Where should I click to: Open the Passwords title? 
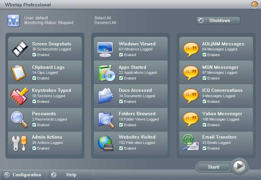[44, 114]
